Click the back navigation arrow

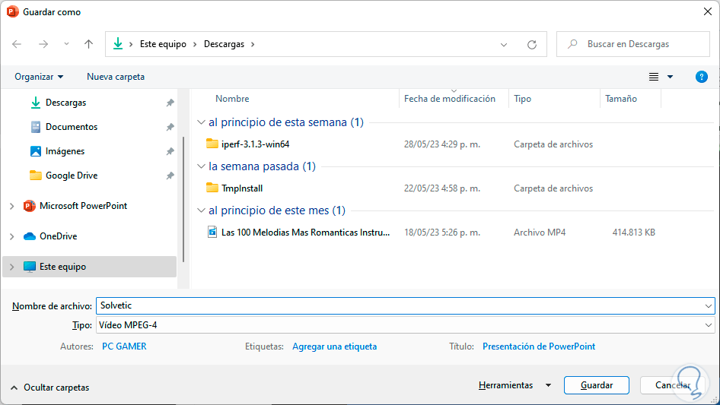17,44
